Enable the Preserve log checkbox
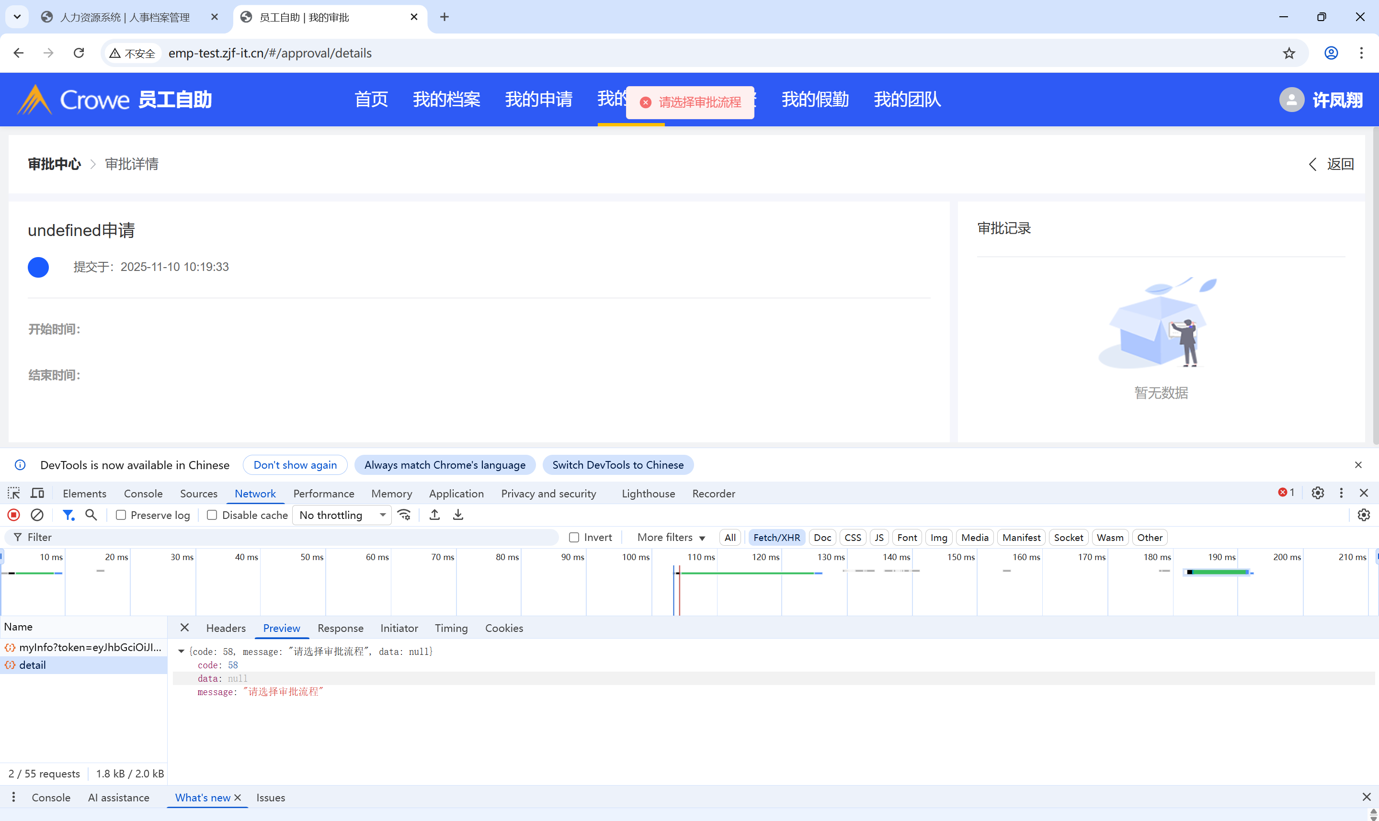1379x821 pixels. tap(121, 515)
